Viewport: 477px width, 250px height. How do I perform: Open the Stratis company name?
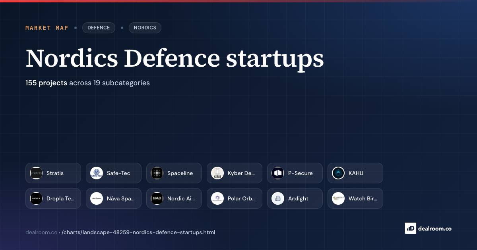point(55,173)
